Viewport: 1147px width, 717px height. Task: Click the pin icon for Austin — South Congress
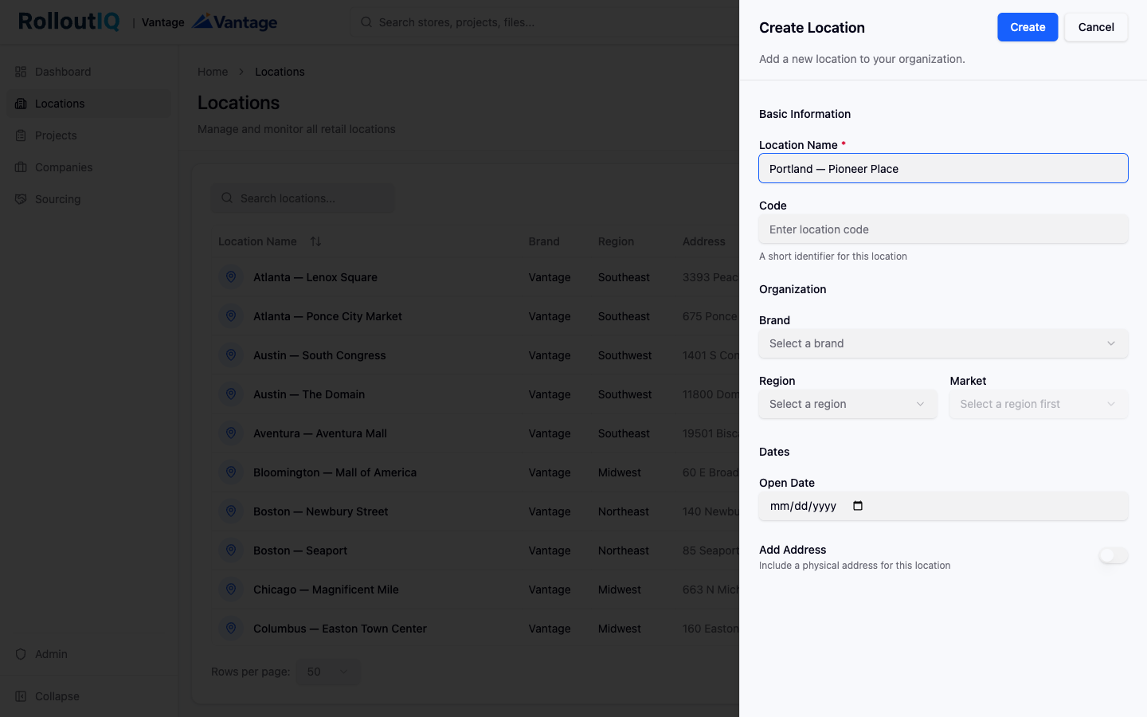pos(231,355)
